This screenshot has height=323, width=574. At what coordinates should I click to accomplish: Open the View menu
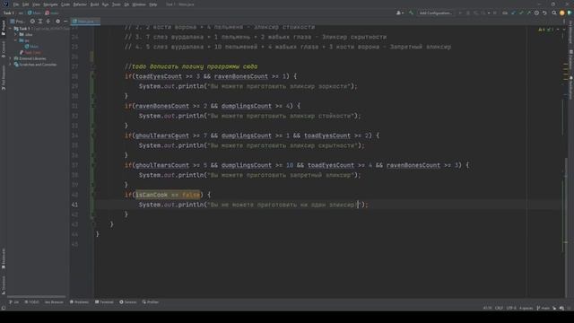coord(36,4)
